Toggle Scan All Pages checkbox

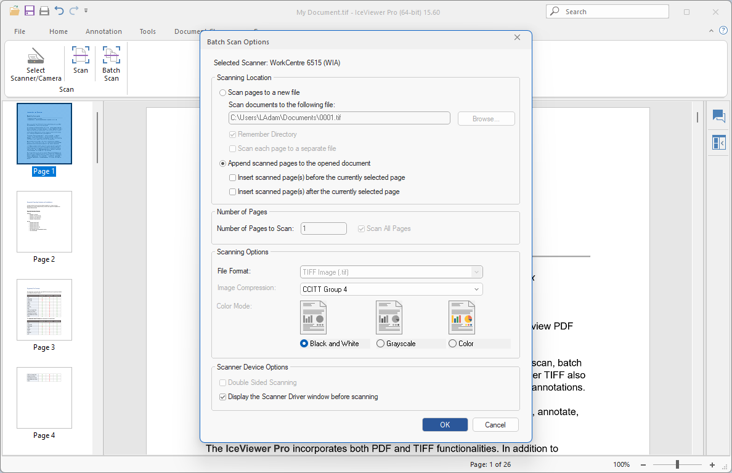[361, 228]
